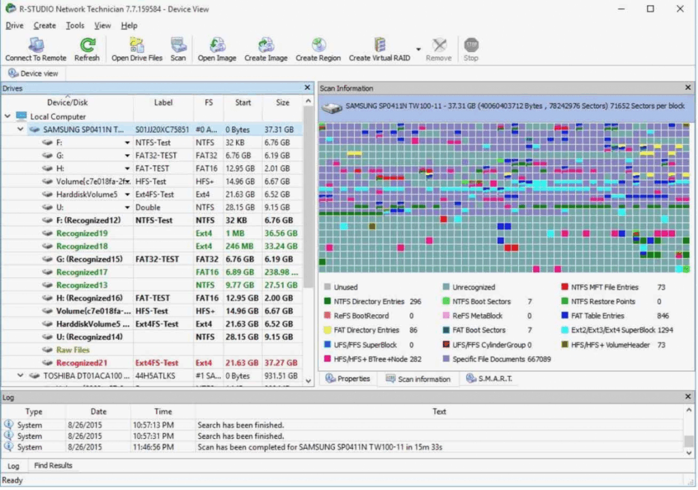
Task: Select the Device view tab
Action: point(33,74)
